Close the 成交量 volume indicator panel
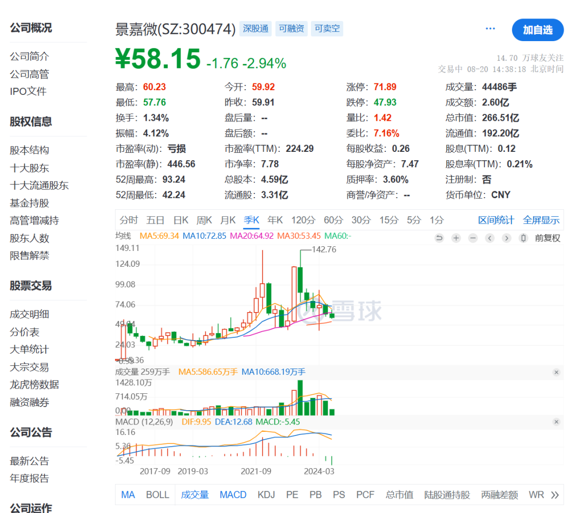The height and width of the screenshot is (513, 570). tap(556, 372)
